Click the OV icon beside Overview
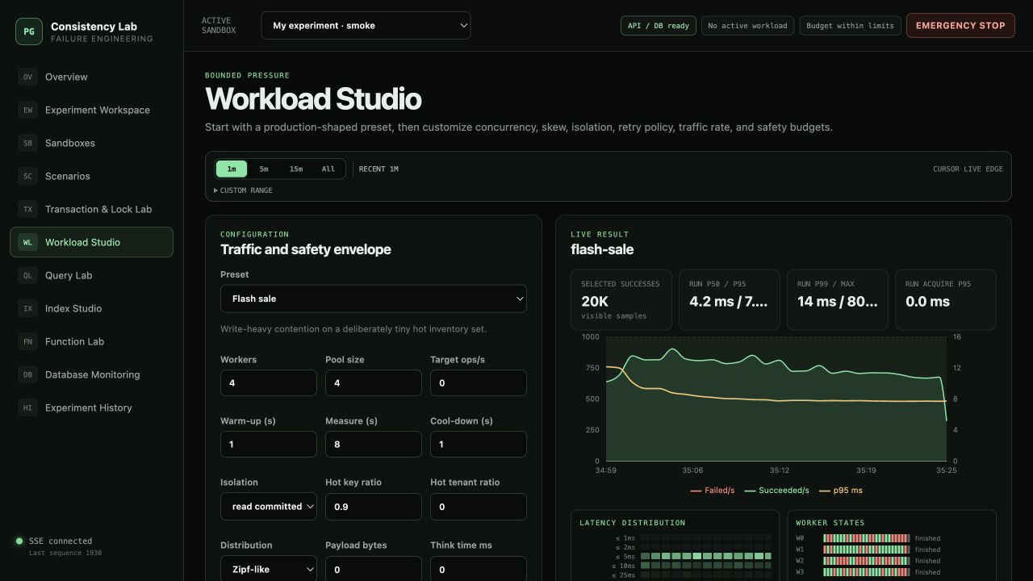The height and width of the screenshot is (581, 1033). (28, 77)
